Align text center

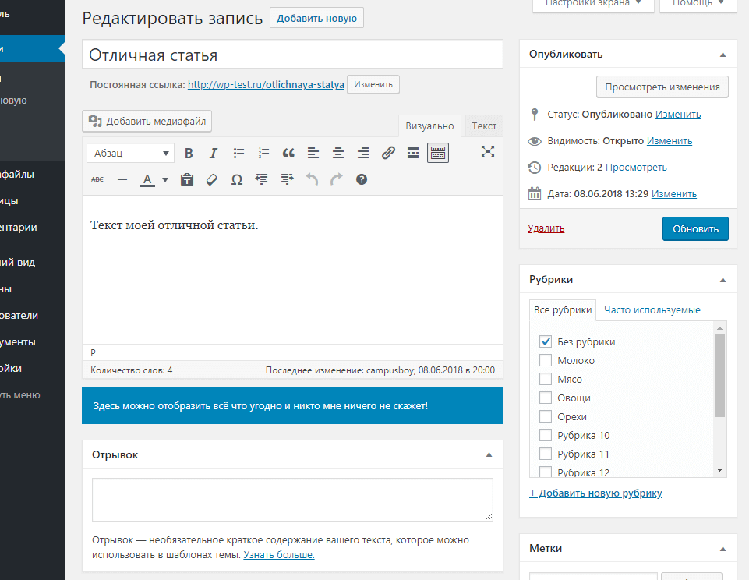(x=338, y=154)
